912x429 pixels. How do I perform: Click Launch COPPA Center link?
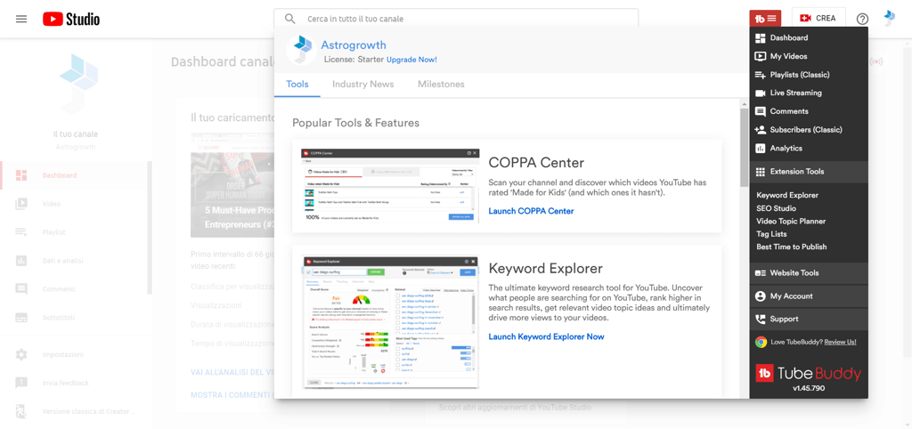pyautogui.click(x=531, y=211)
